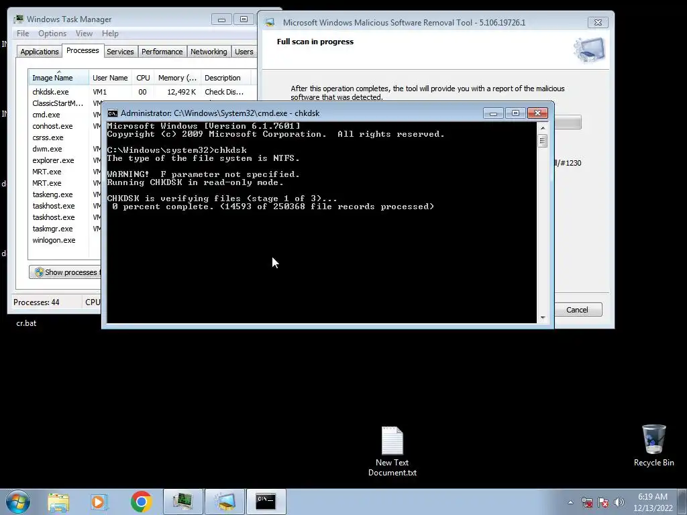Switch to the Users tab
The width and height of the screenshot is (687, 515).
click(244, 52)
